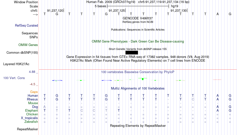Click the RefSeq genes from NCBI title

point(138,22)
